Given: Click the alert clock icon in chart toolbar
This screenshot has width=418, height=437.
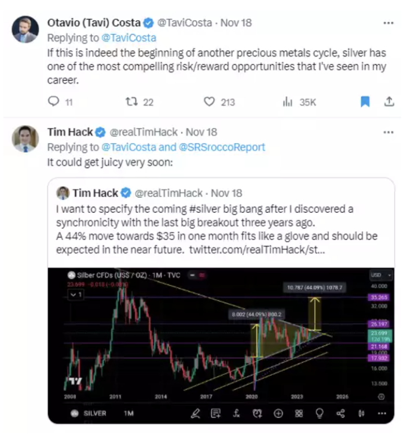Looking at the screenshot, I should pos(257,413).
